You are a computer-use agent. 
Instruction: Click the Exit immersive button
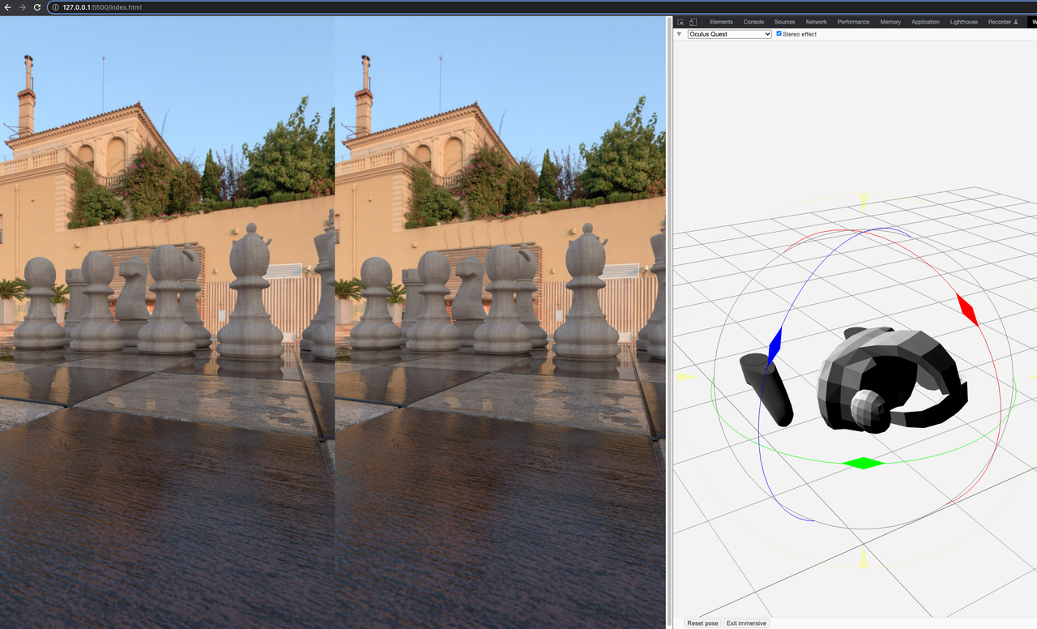745,623
